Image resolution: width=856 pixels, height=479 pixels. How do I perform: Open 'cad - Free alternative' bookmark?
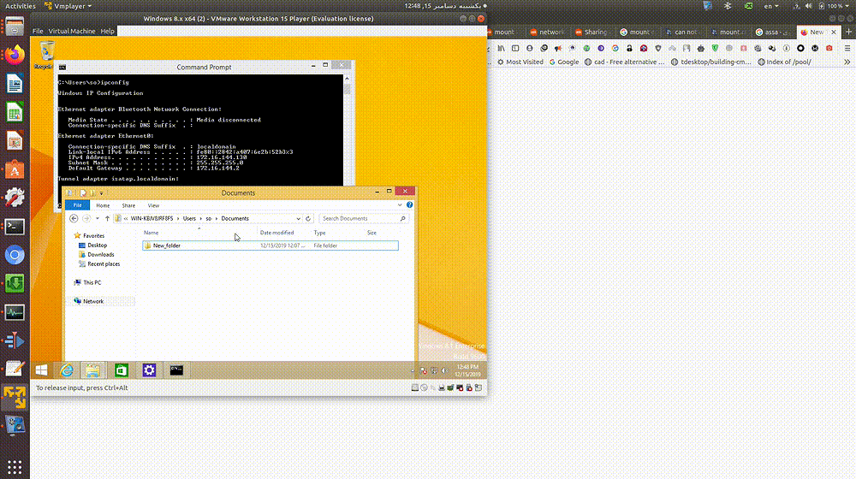[x=625, y=62]
